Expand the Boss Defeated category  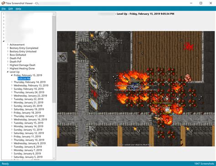(8, 55)
